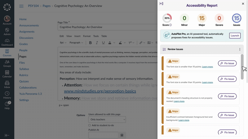
Task: Select the all Issues counter circle
Action: coord(237,18)
